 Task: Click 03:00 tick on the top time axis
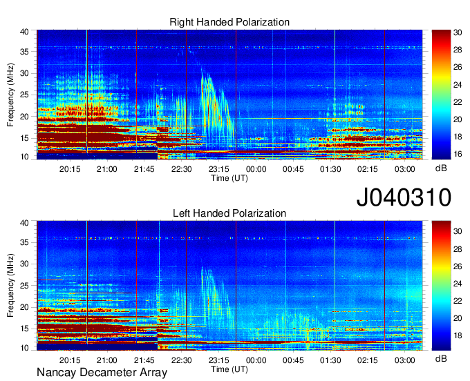404,169
